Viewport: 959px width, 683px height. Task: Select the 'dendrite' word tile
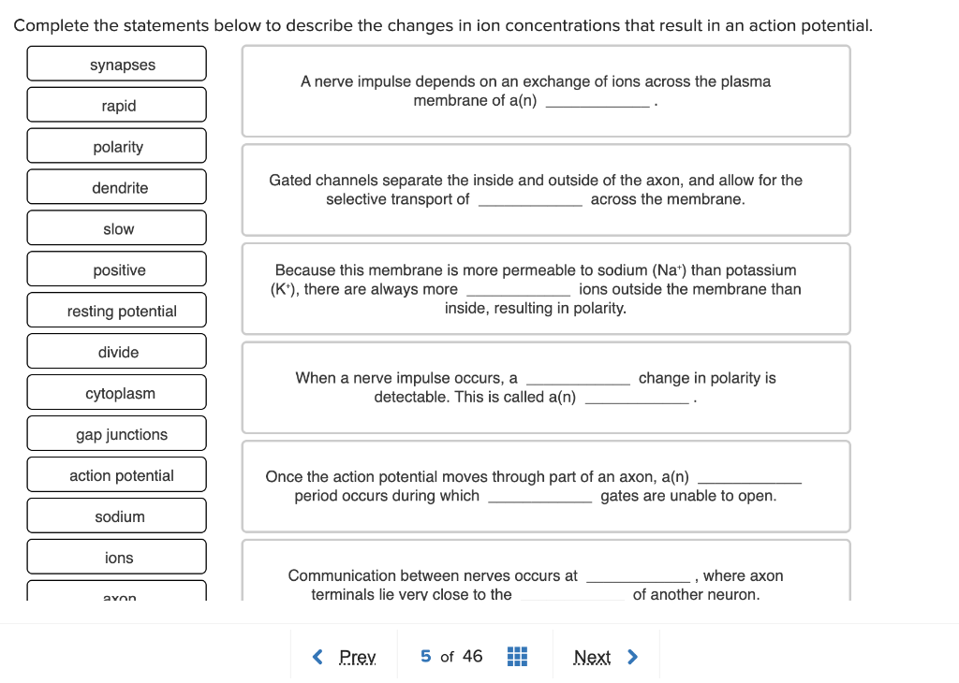(116, 187)
